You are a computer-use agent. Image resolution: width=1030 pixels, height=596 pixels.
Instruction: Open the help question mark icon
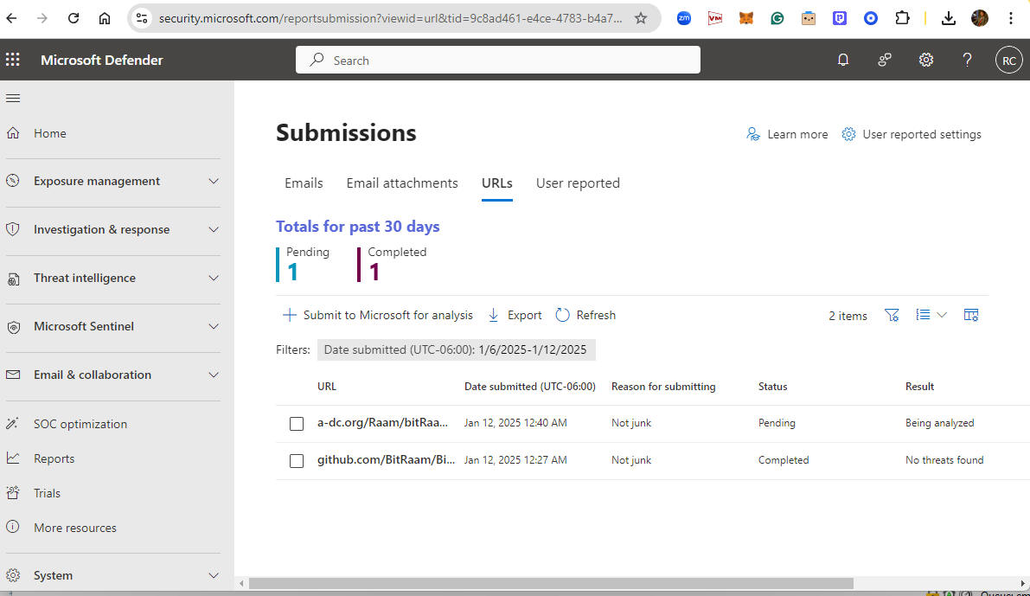tap(967, 60)
